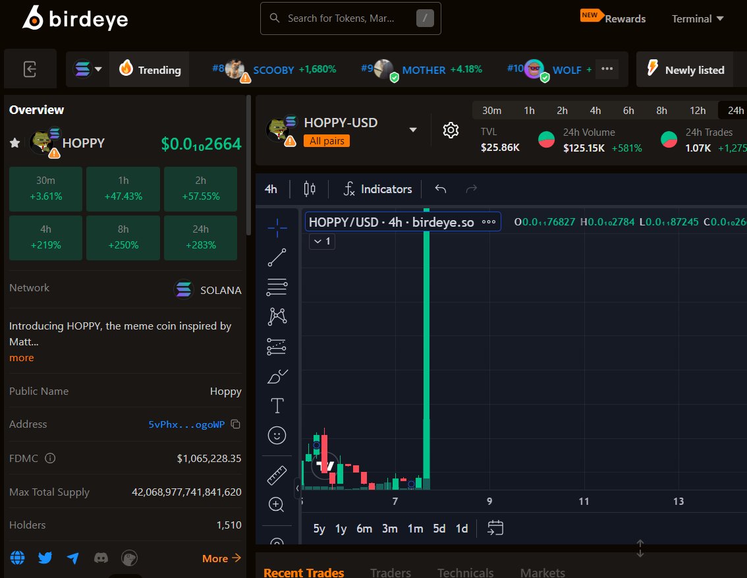
Task: Undo the last chart action
Action: [x=440, y=189]
